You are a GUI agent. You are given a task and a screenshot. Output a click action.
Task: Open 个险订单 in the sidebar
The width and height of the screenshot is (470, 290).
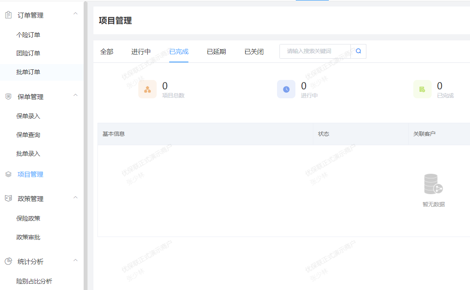coord(28,35)
